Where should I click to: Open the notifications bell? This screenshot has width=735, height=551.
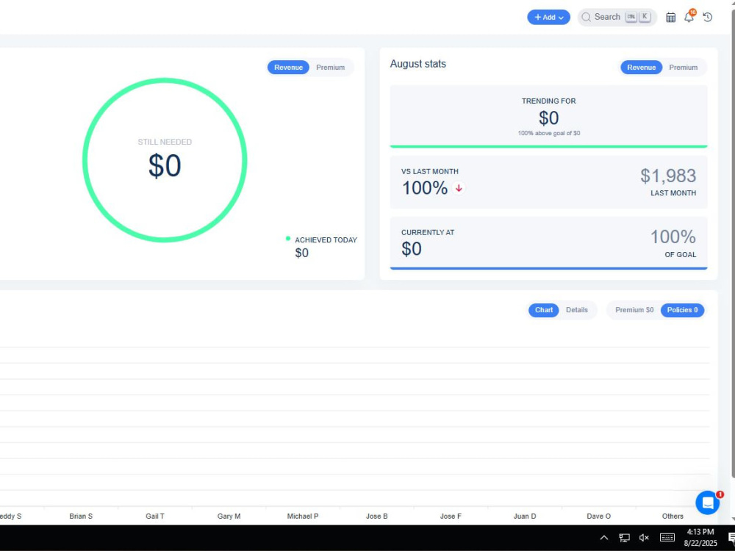point(689,17)
